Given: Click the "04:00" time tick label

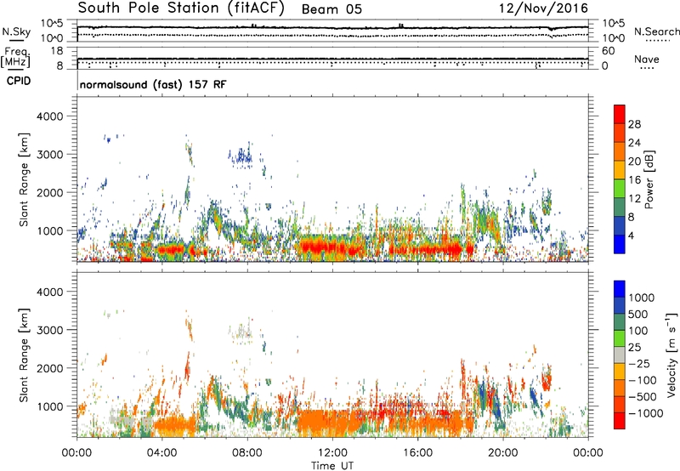Looking at the screenshot, I should pos(161,453).
